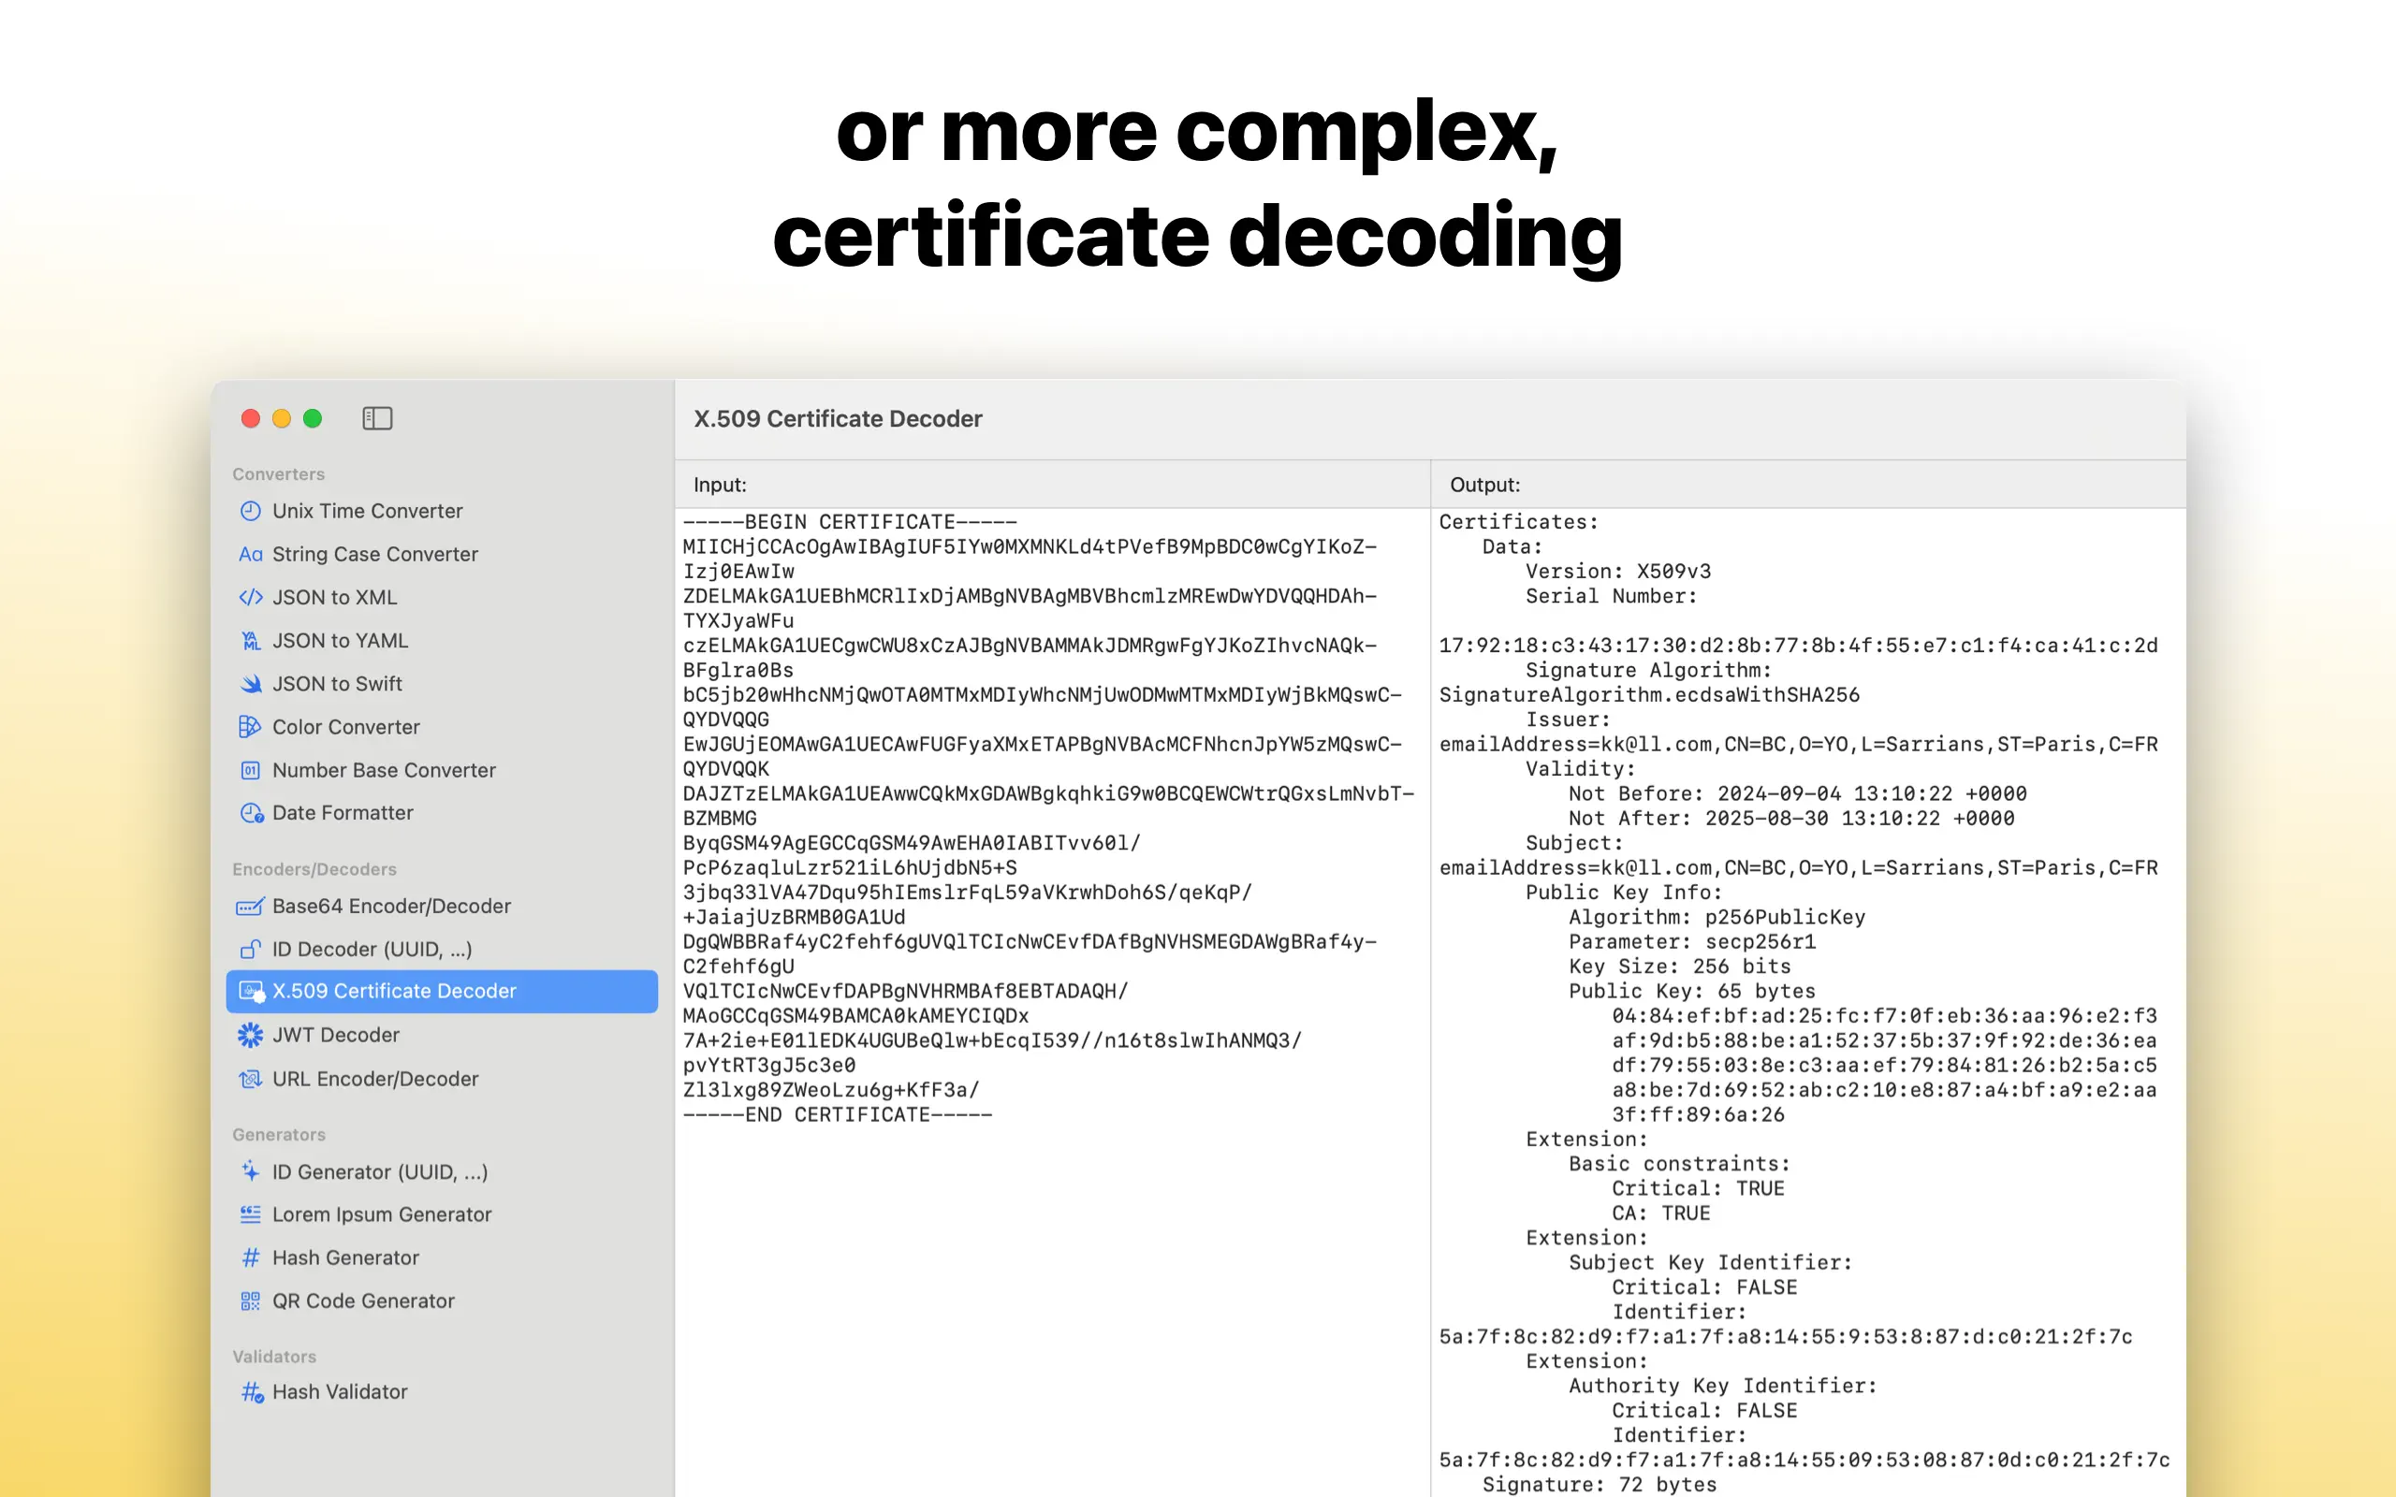The height and width of the screenshot is (1497, 2396).
Task: Click the Color Converter swatch icon
Action: point(251,727)
